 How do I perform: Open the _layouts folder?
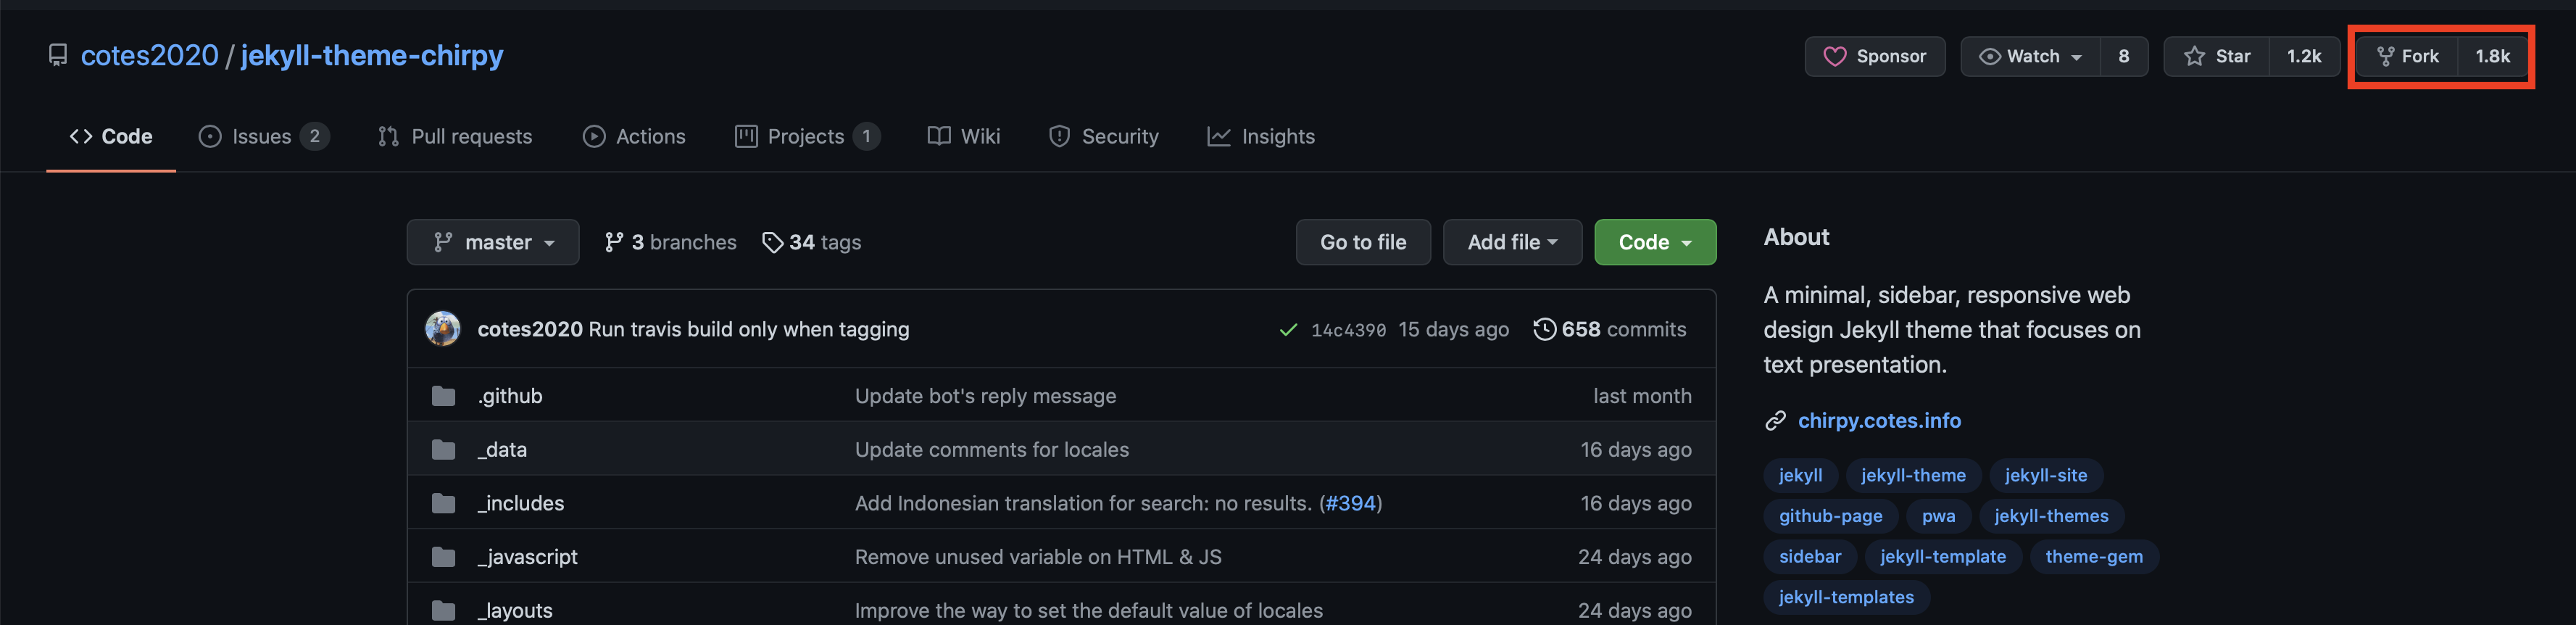click(514, 610)
